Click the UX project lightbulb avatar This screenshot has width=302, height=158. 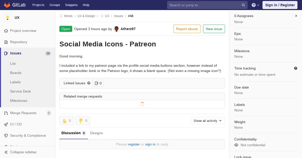[x=8, y=18]
